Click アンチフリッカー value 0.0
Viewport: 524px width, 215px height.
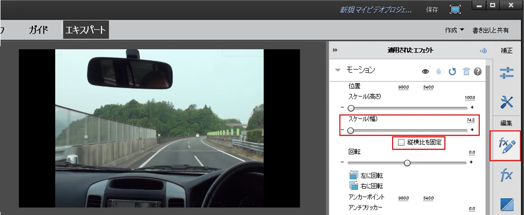[x=472, y=209]
